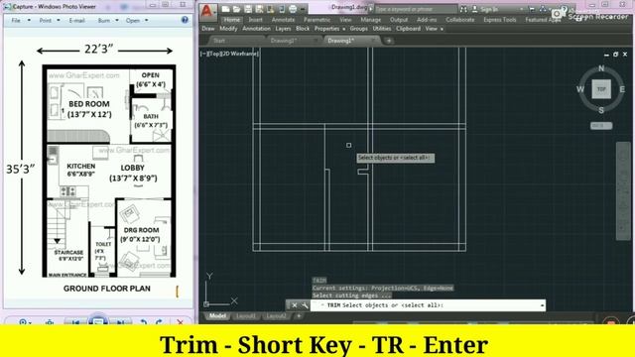Click the [Top] view control label
This screenshot has height=357, width=635.
point(213,54)
